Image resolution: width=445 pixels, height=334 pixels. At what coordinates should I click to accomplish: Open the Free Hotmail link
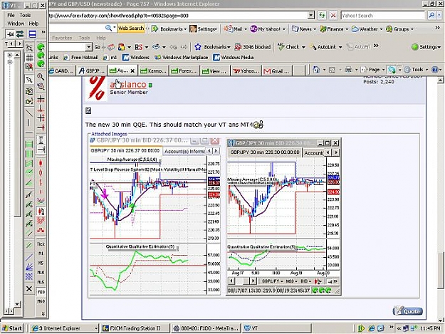(x=80, y=57)
